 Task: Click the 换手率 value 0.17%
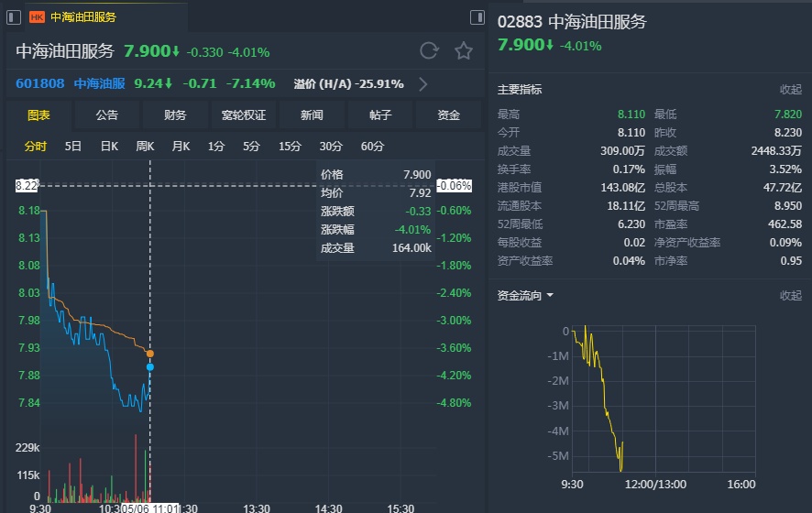[x=629, y=169]
